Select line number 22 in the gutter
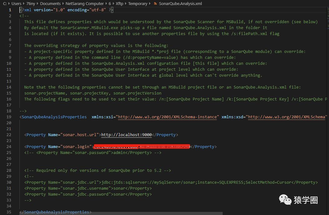 point(9,135)
